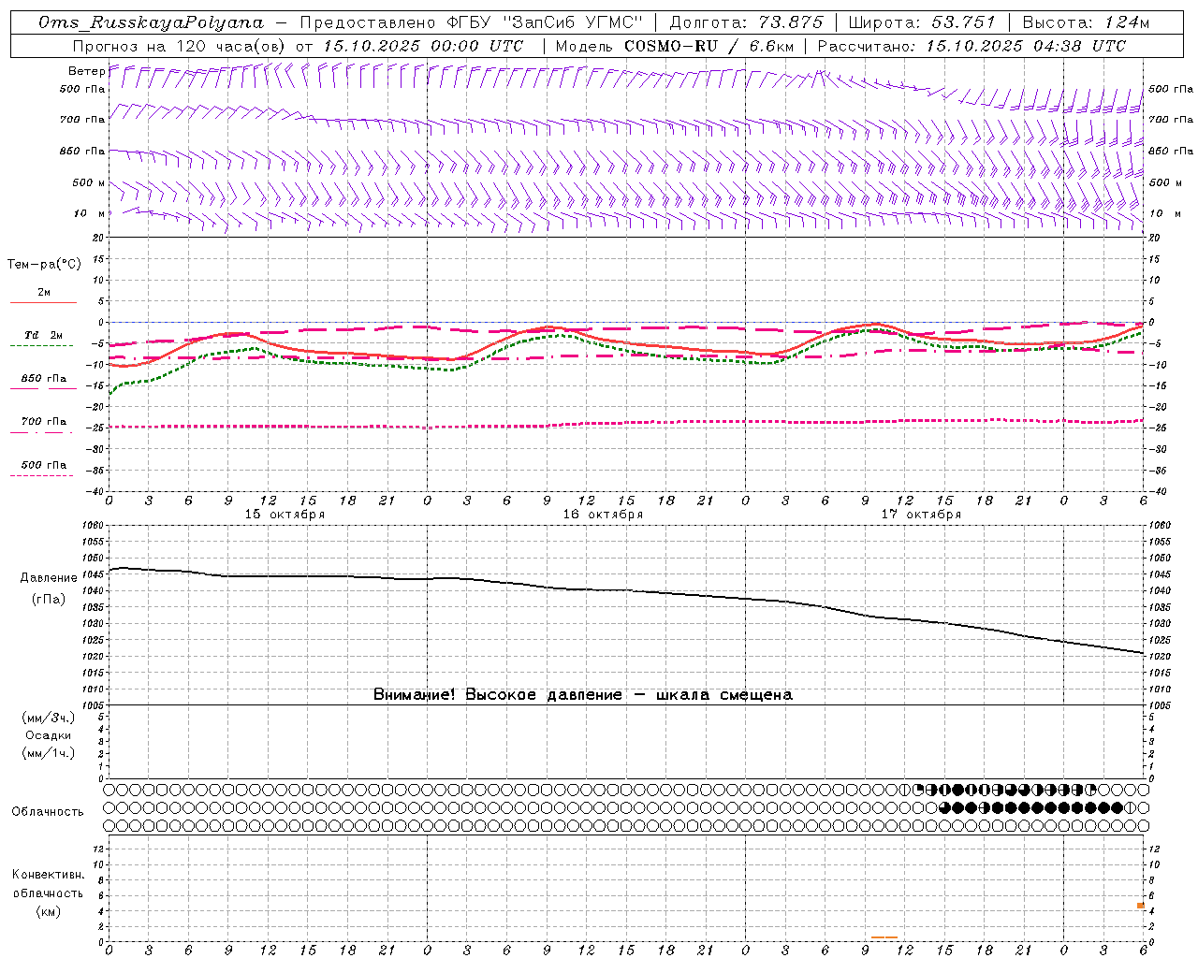
Task: Click the orange convective line near the axis
Action: pyautogui.click(x=884, y=937)
